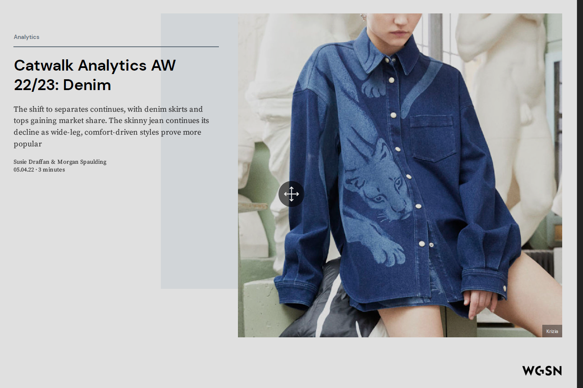Open the Analytics category label
Image resolution: width=583 pixels, height=388 pixels.
click(x=26, y=37)
